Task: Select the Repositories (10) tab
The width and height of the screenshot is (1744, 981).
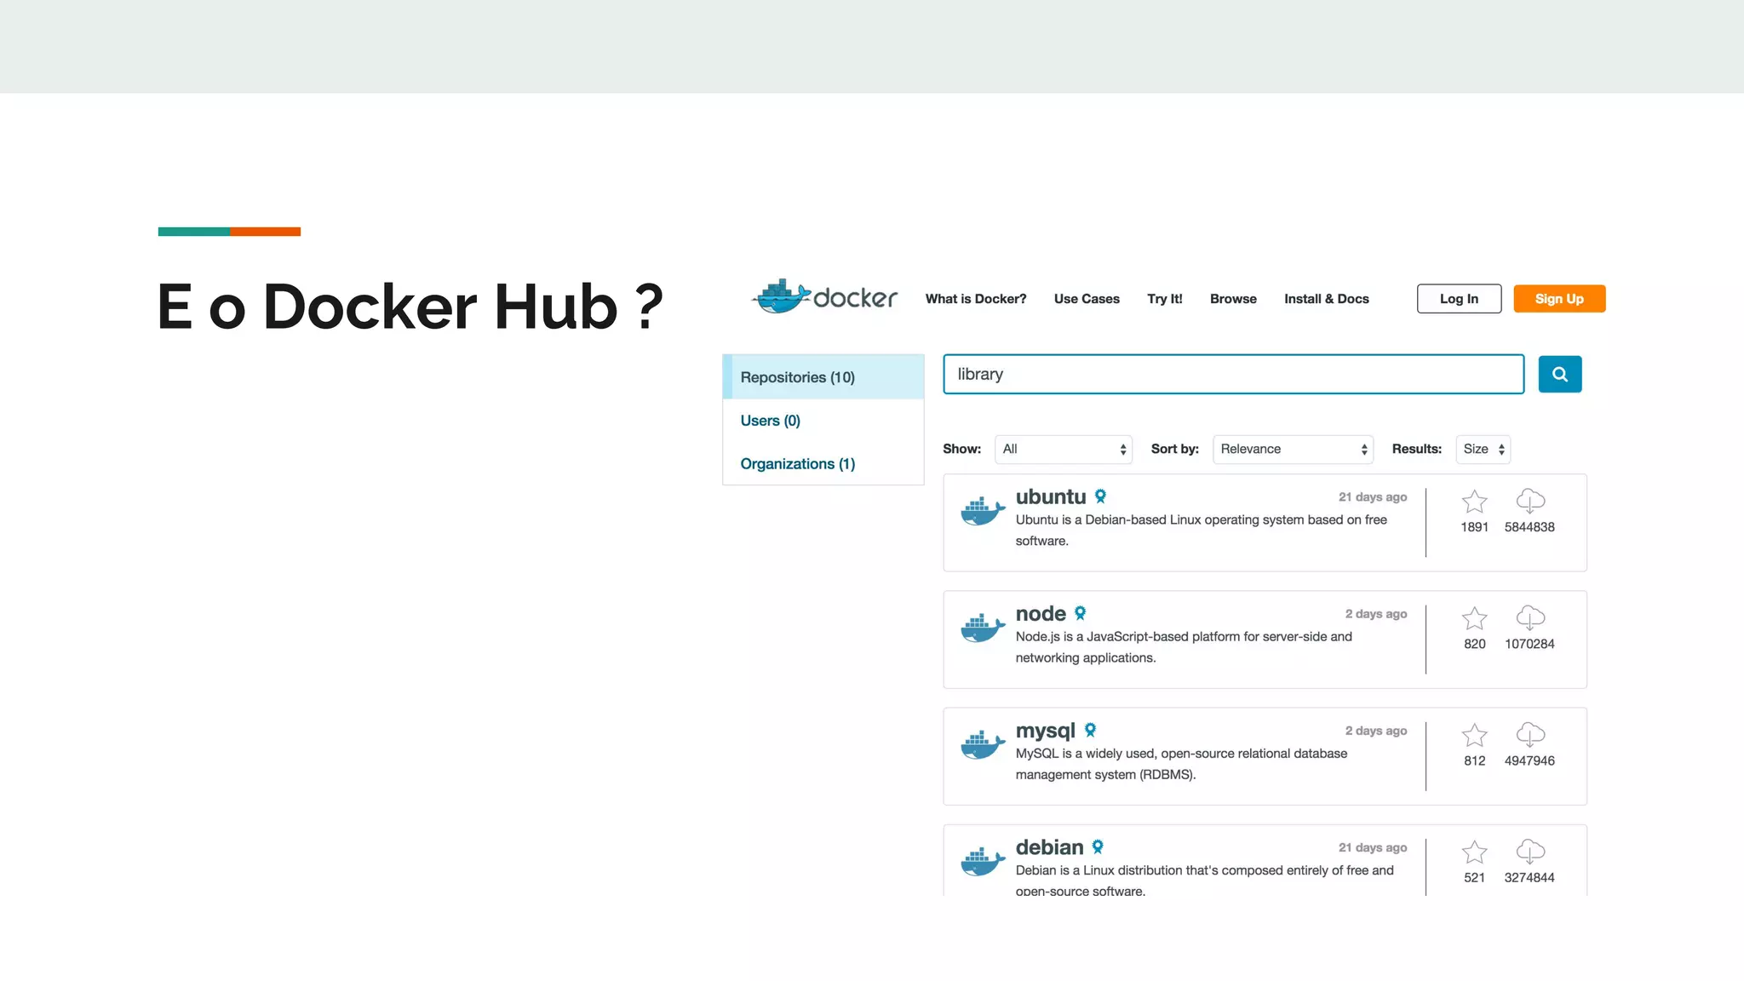Action: (x=823, y=377)
